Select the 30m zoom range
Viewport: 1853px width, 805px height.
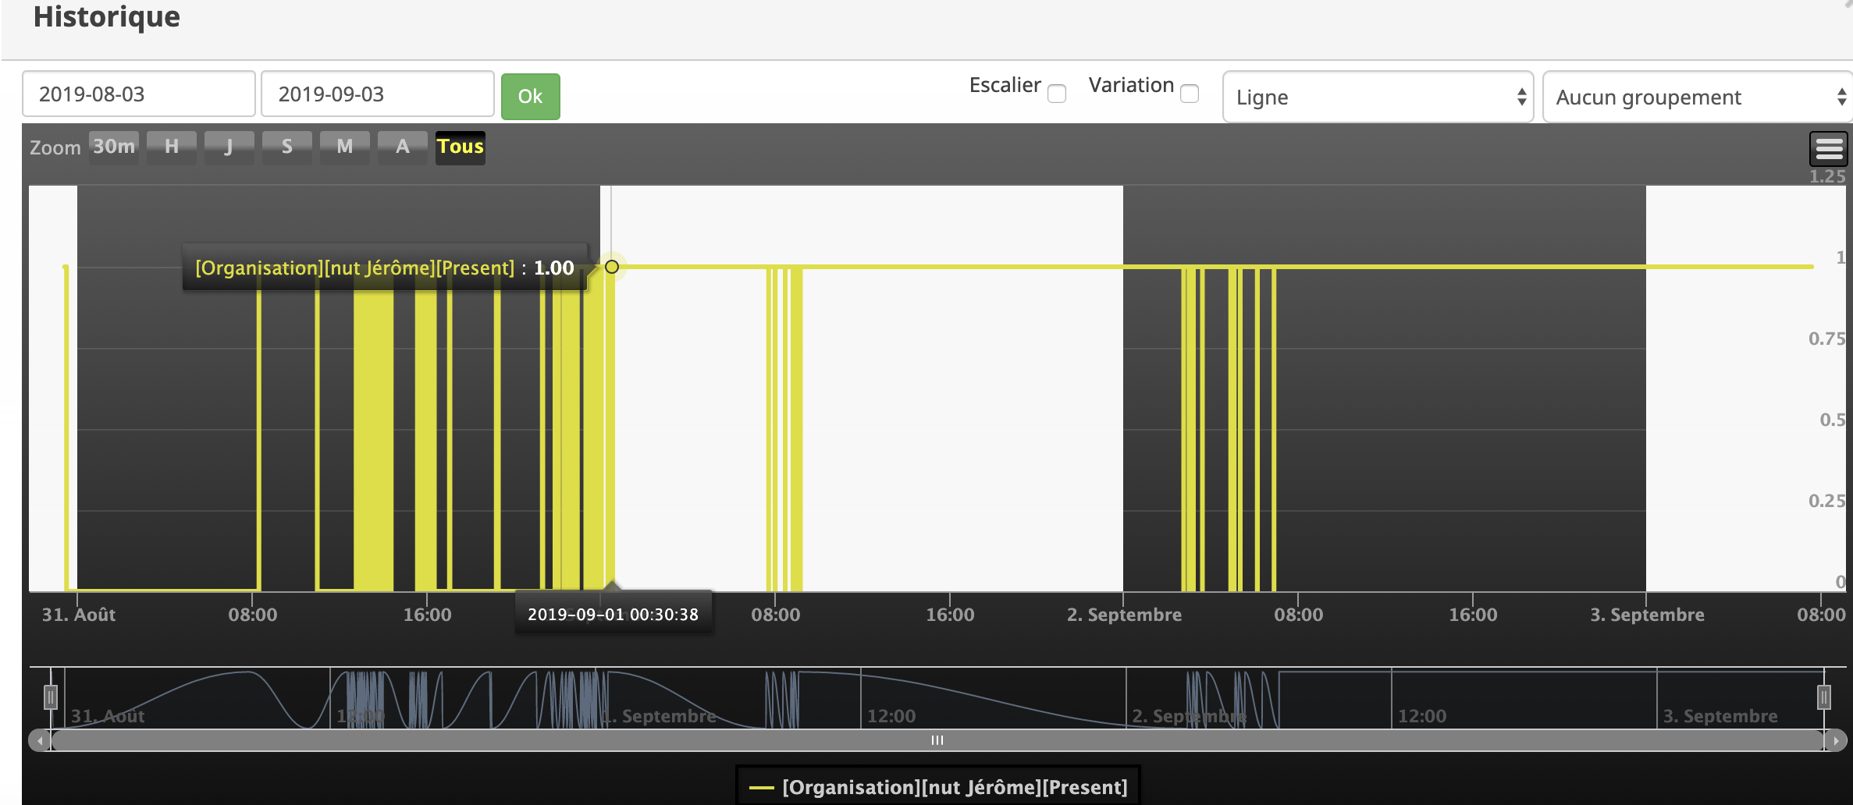[114, 147]
